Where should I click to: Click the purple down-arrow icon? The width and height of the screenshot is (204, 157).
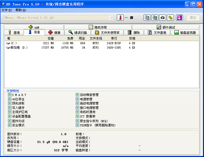pos(179,18)
